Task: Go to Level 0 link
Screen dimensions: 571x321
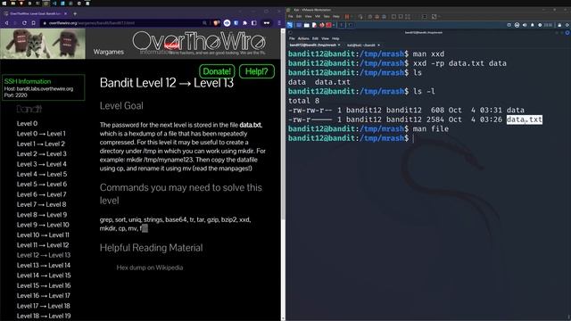Action: [27, 123]
